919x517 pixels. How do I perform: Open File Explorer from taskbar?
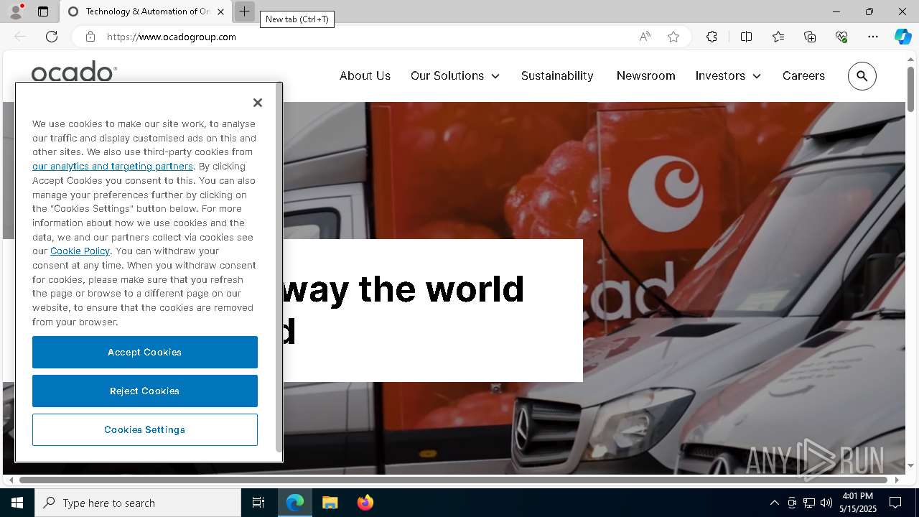point(330,503)
